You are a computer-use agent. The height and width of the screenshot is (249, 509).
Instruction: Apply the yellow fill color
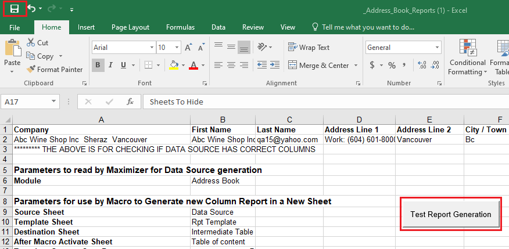(x=174, y=65)
